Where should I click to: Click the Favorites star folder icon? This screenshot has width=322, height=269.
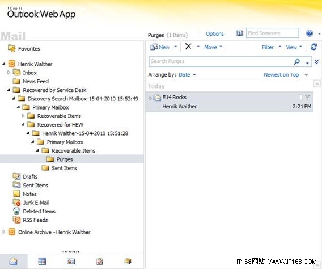click(12, 48)
